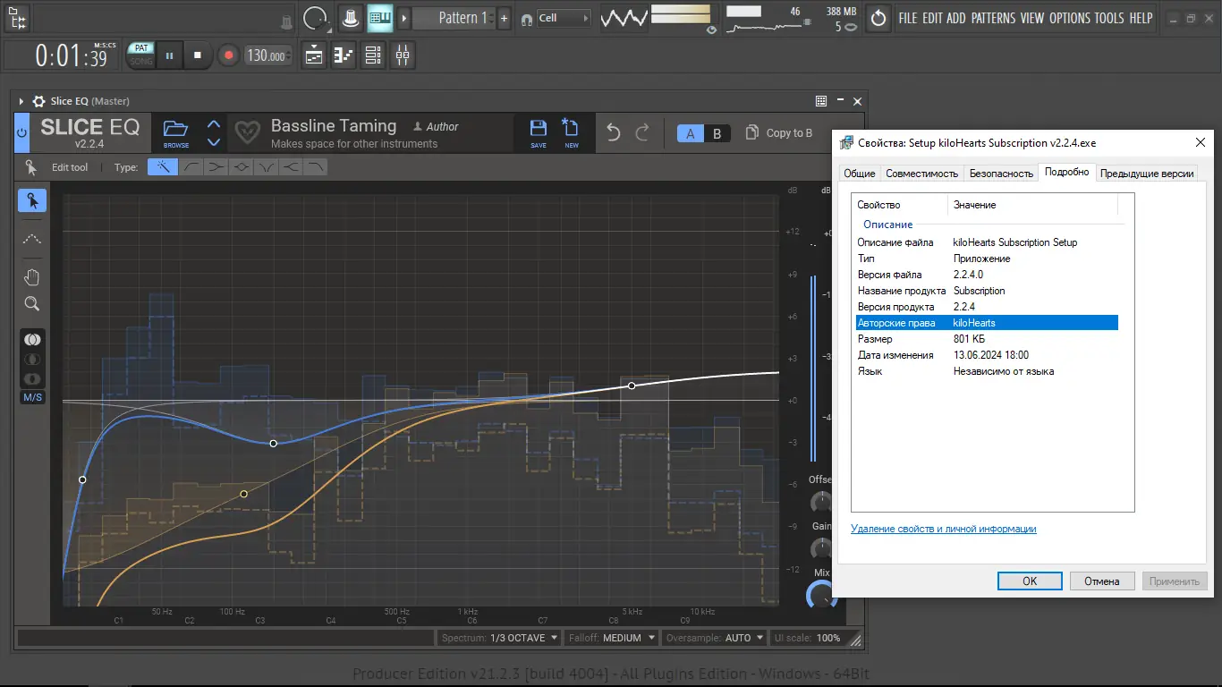Select the Hand pan tool

pyautogui.click(x=32, y=276)
